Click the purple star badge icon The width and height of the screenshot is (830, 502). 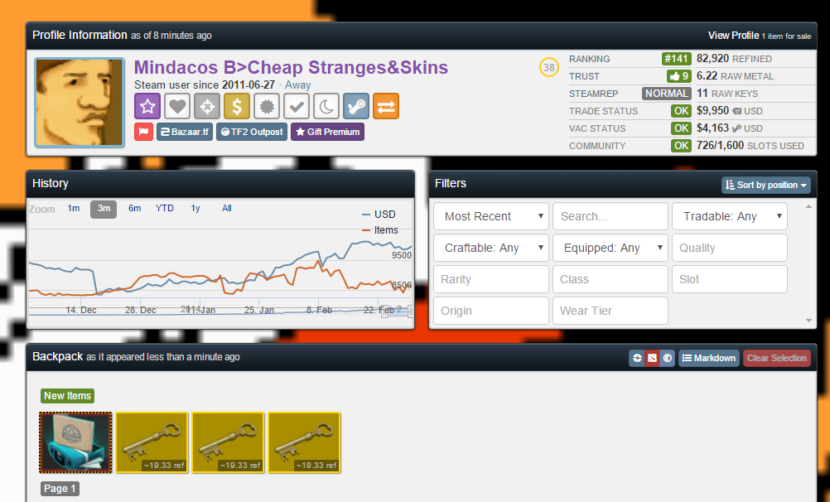[147, 106]
